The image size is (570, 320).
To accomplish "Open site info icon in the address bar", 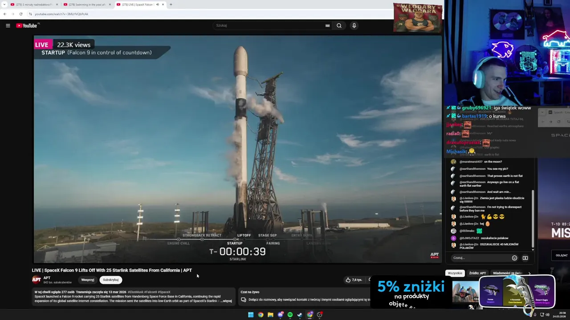I will [x=30, y=14].
